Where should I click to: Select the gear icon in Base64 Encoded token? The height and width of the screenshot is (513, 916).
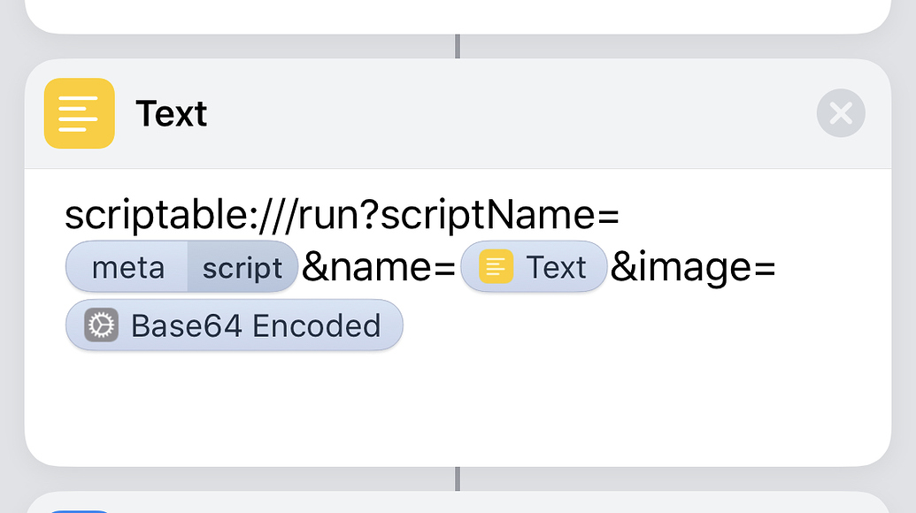pos(101,325)
